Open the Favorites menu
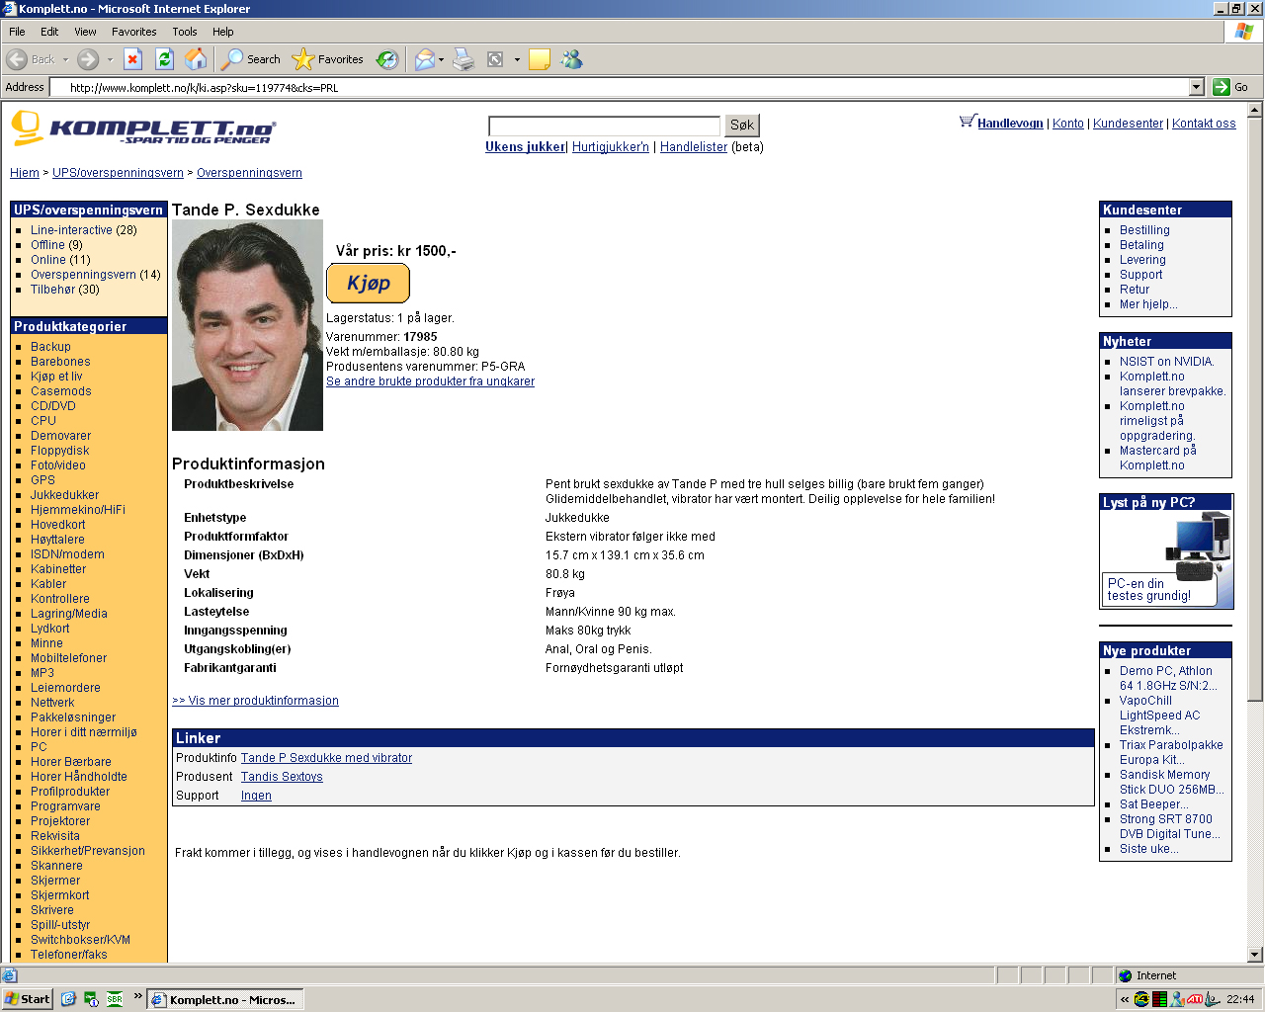The image size is (1265, 1012). [x=134, y=32]
